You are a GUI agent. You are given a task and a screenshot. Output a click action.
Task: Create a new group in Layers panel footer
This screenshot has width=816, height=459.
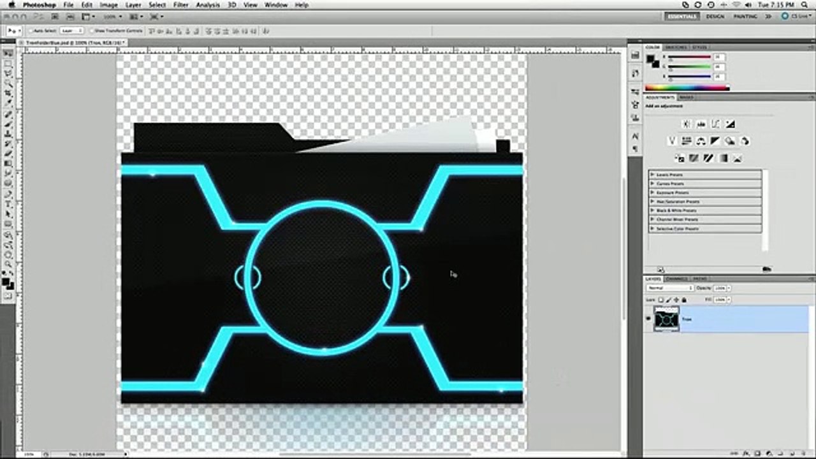click(x=780, y=453)
